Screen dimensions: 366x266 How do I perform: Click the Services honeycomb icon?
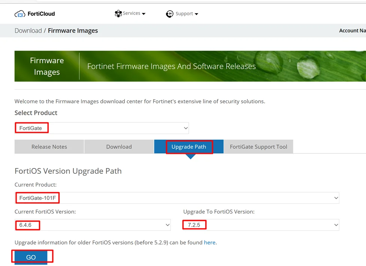tap(118, 14)
